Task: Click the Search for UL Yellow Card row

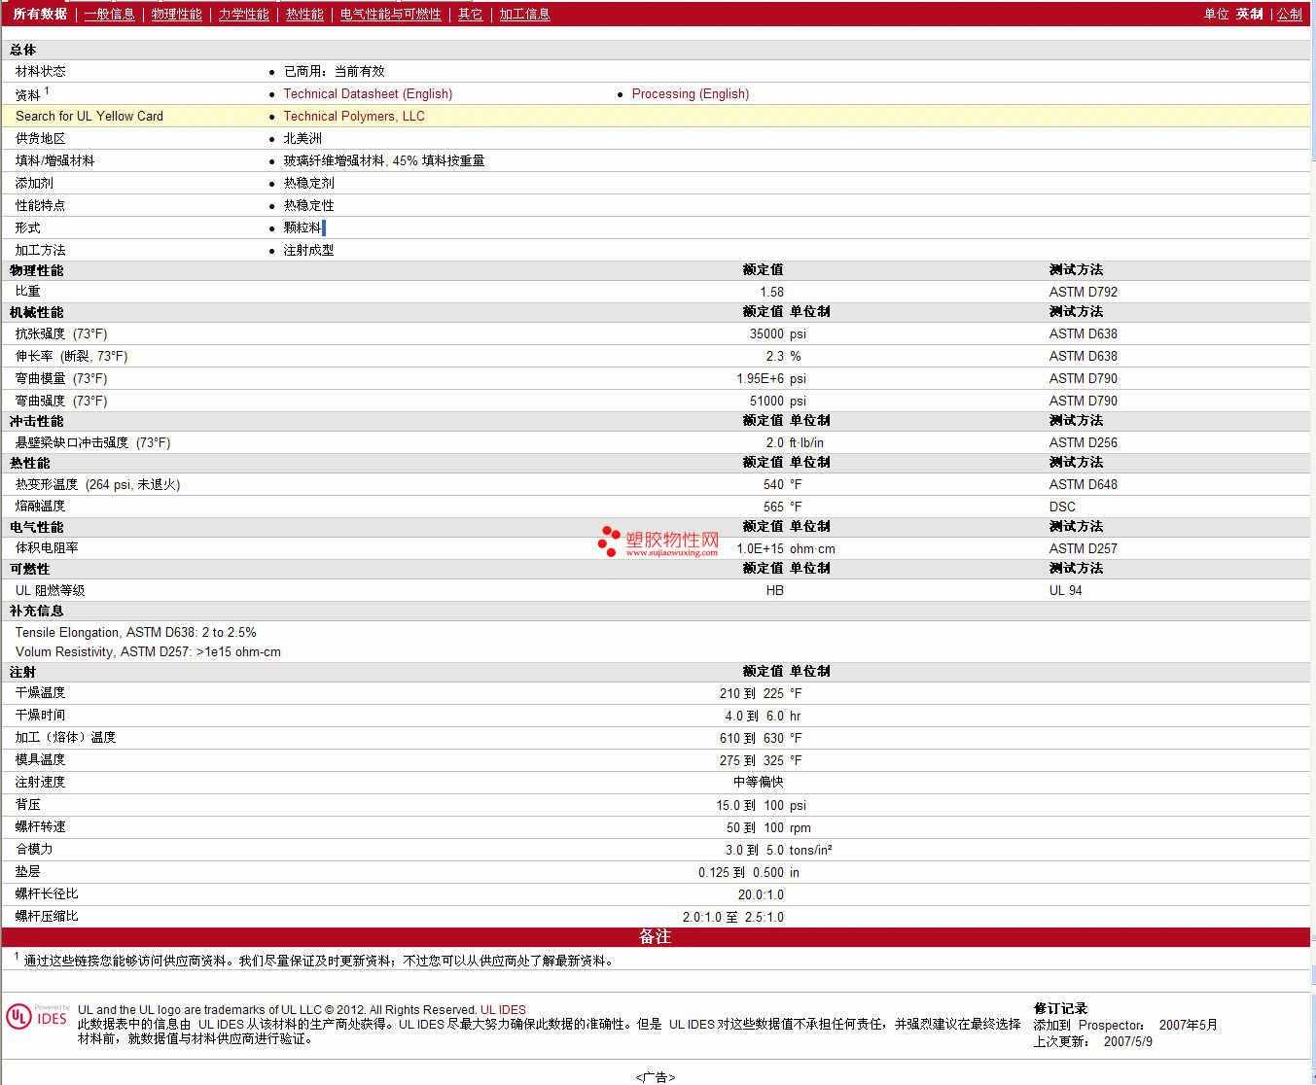Action: [89, 117]
